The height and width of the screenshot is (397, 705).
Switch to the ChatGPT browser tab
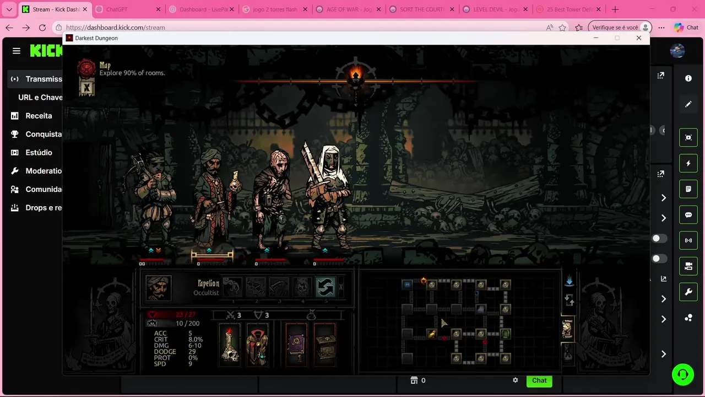129,9
